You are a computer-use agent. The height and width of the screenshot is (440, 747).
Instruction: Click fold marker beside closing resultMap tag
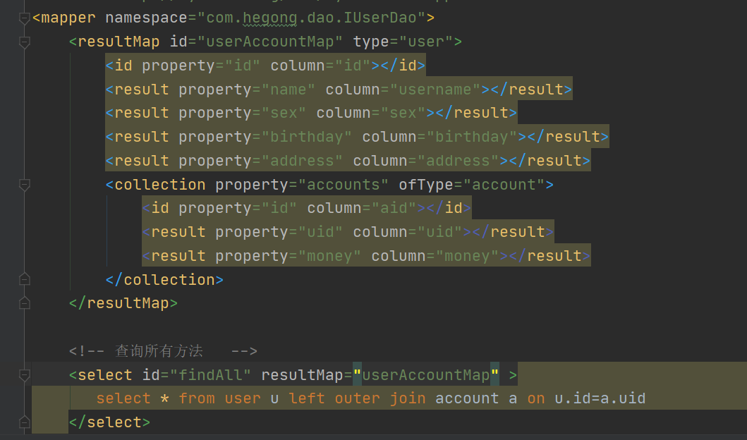(x=24, y=303)
